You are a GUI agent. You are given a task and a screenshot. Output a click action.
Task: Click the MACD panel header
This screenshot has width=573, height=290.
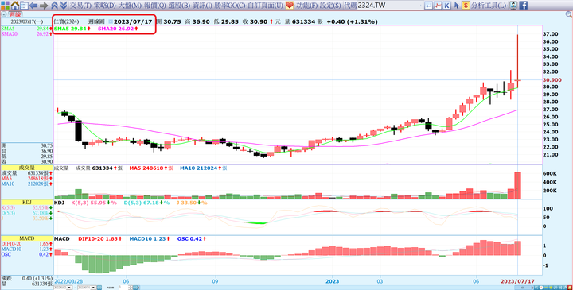click(x=27, y=238)
